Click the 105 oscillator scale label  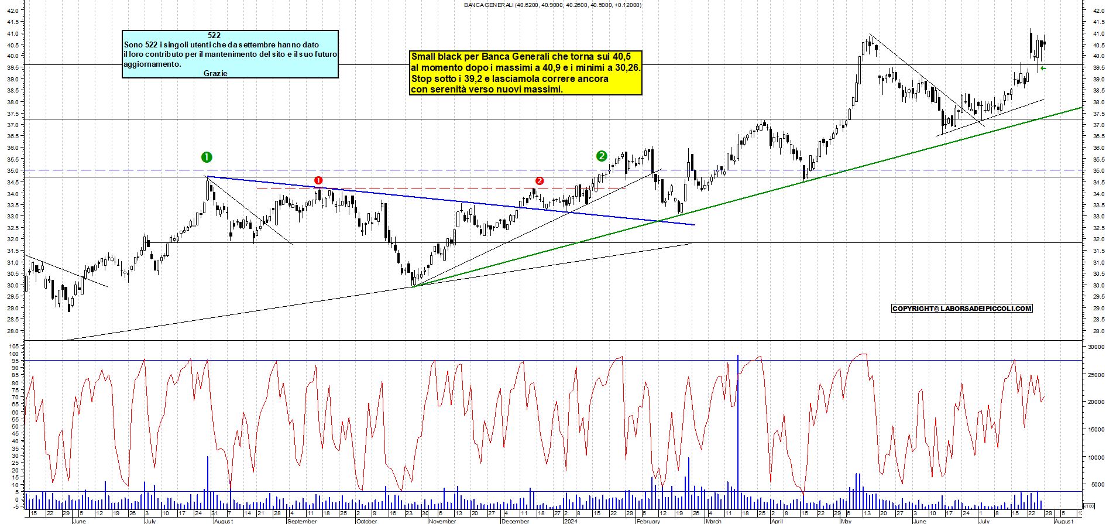pos(13,347)
